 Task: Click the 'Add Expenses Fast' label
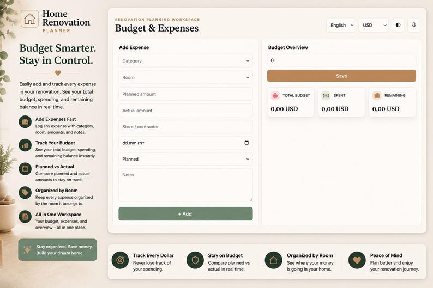coord(56,119)
